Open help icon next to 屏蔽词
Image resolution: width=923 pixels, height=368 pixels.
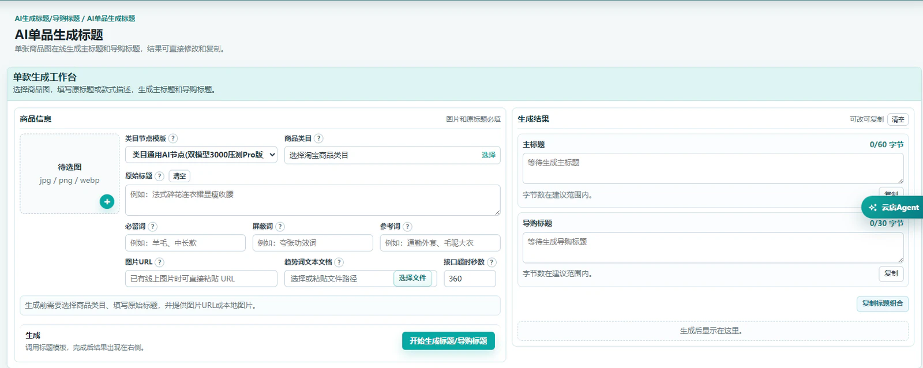point(280,227)
